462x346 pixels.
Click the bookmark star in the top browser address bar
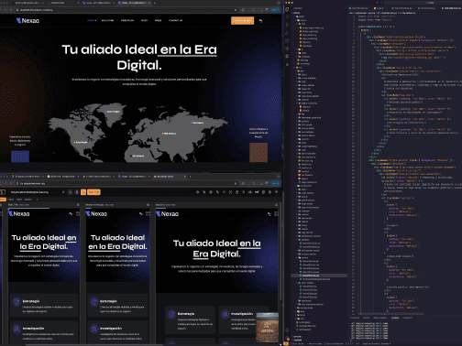(x=236, y=10)
